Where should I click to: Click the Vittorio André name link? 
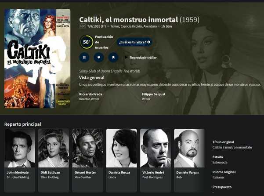click(153, 172)
